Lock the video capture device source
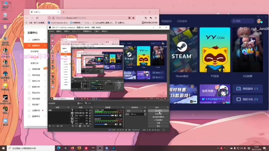The width and height of the screenshot is (269, 151). [x=90, y=113]
